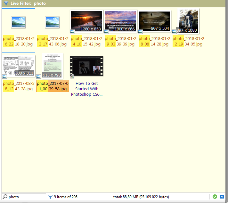Click the photo_2018-01-22_19-34-05.jpg filename label
Image resolution: width=228 pixels, height=203 pixels.
click(188, 41)
